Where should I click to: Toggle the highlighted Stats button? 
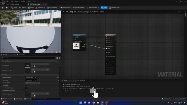104,8
